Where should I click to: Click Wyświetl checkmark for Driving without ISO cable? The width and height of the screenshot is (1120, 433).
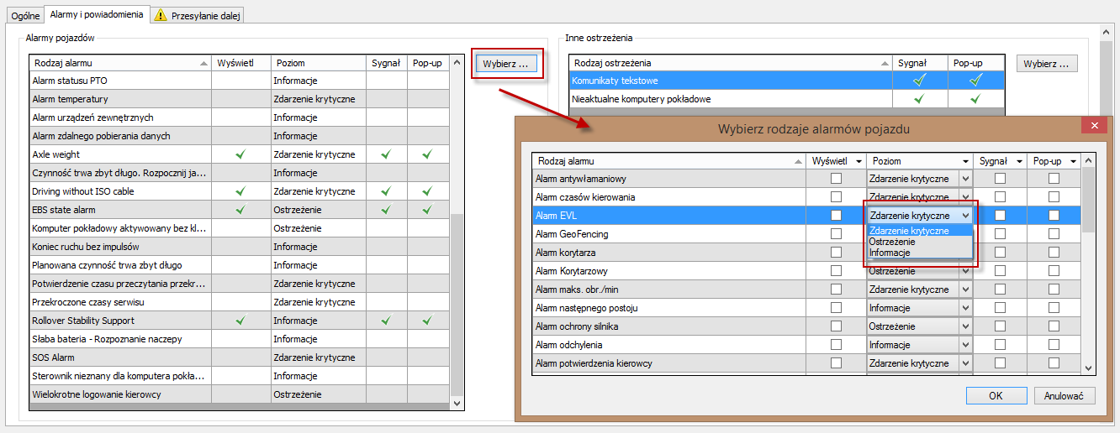(240, 191)
